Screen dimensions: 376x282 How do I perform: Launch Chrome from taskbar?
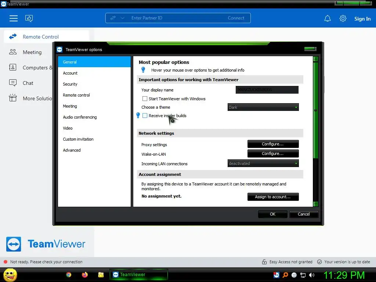pos(69,275)
